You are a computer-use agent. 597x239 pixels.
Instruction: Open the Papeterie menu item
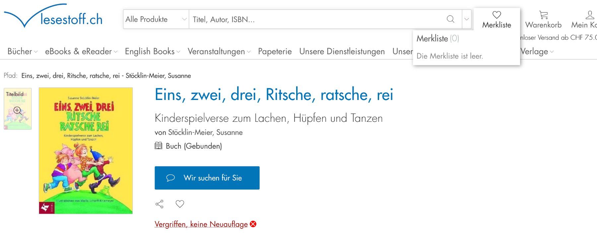pos(275,52)
